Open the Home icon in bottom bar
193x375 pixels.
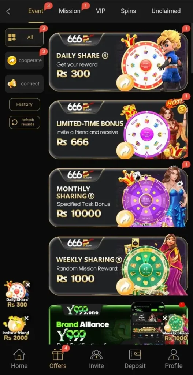point(19,354)
